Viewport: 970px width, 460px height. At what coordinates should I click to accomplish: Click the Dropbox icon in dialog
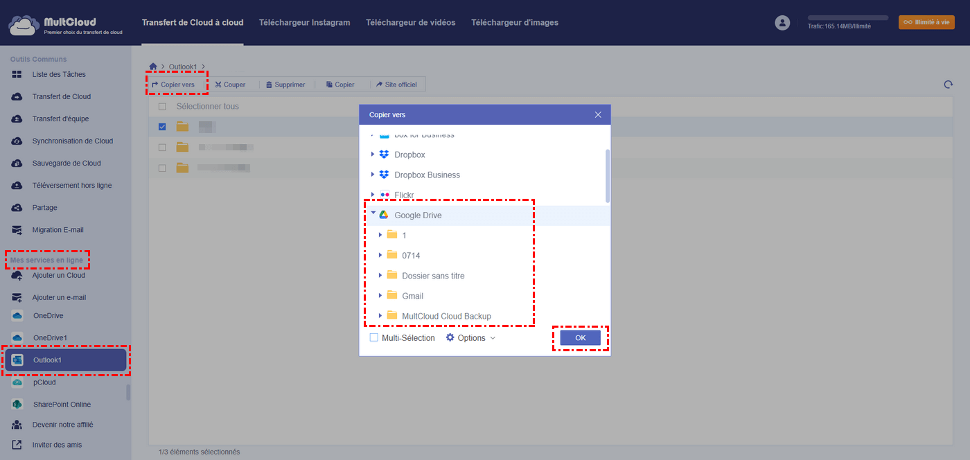click(x=384, y=154)
